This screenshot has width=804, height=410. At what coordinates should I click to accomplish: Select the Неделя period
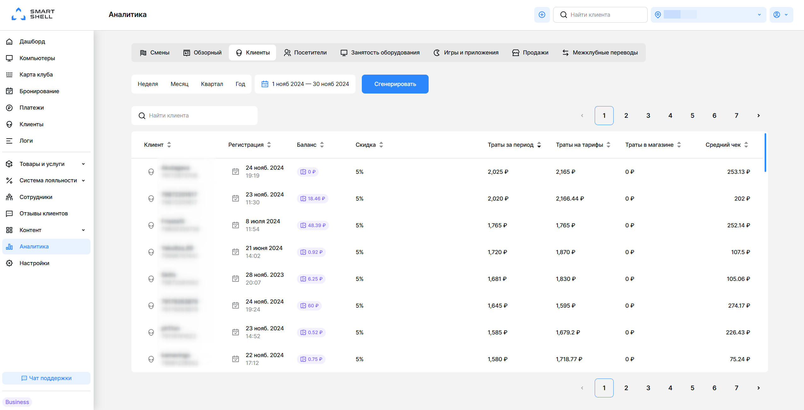[148, 84]
